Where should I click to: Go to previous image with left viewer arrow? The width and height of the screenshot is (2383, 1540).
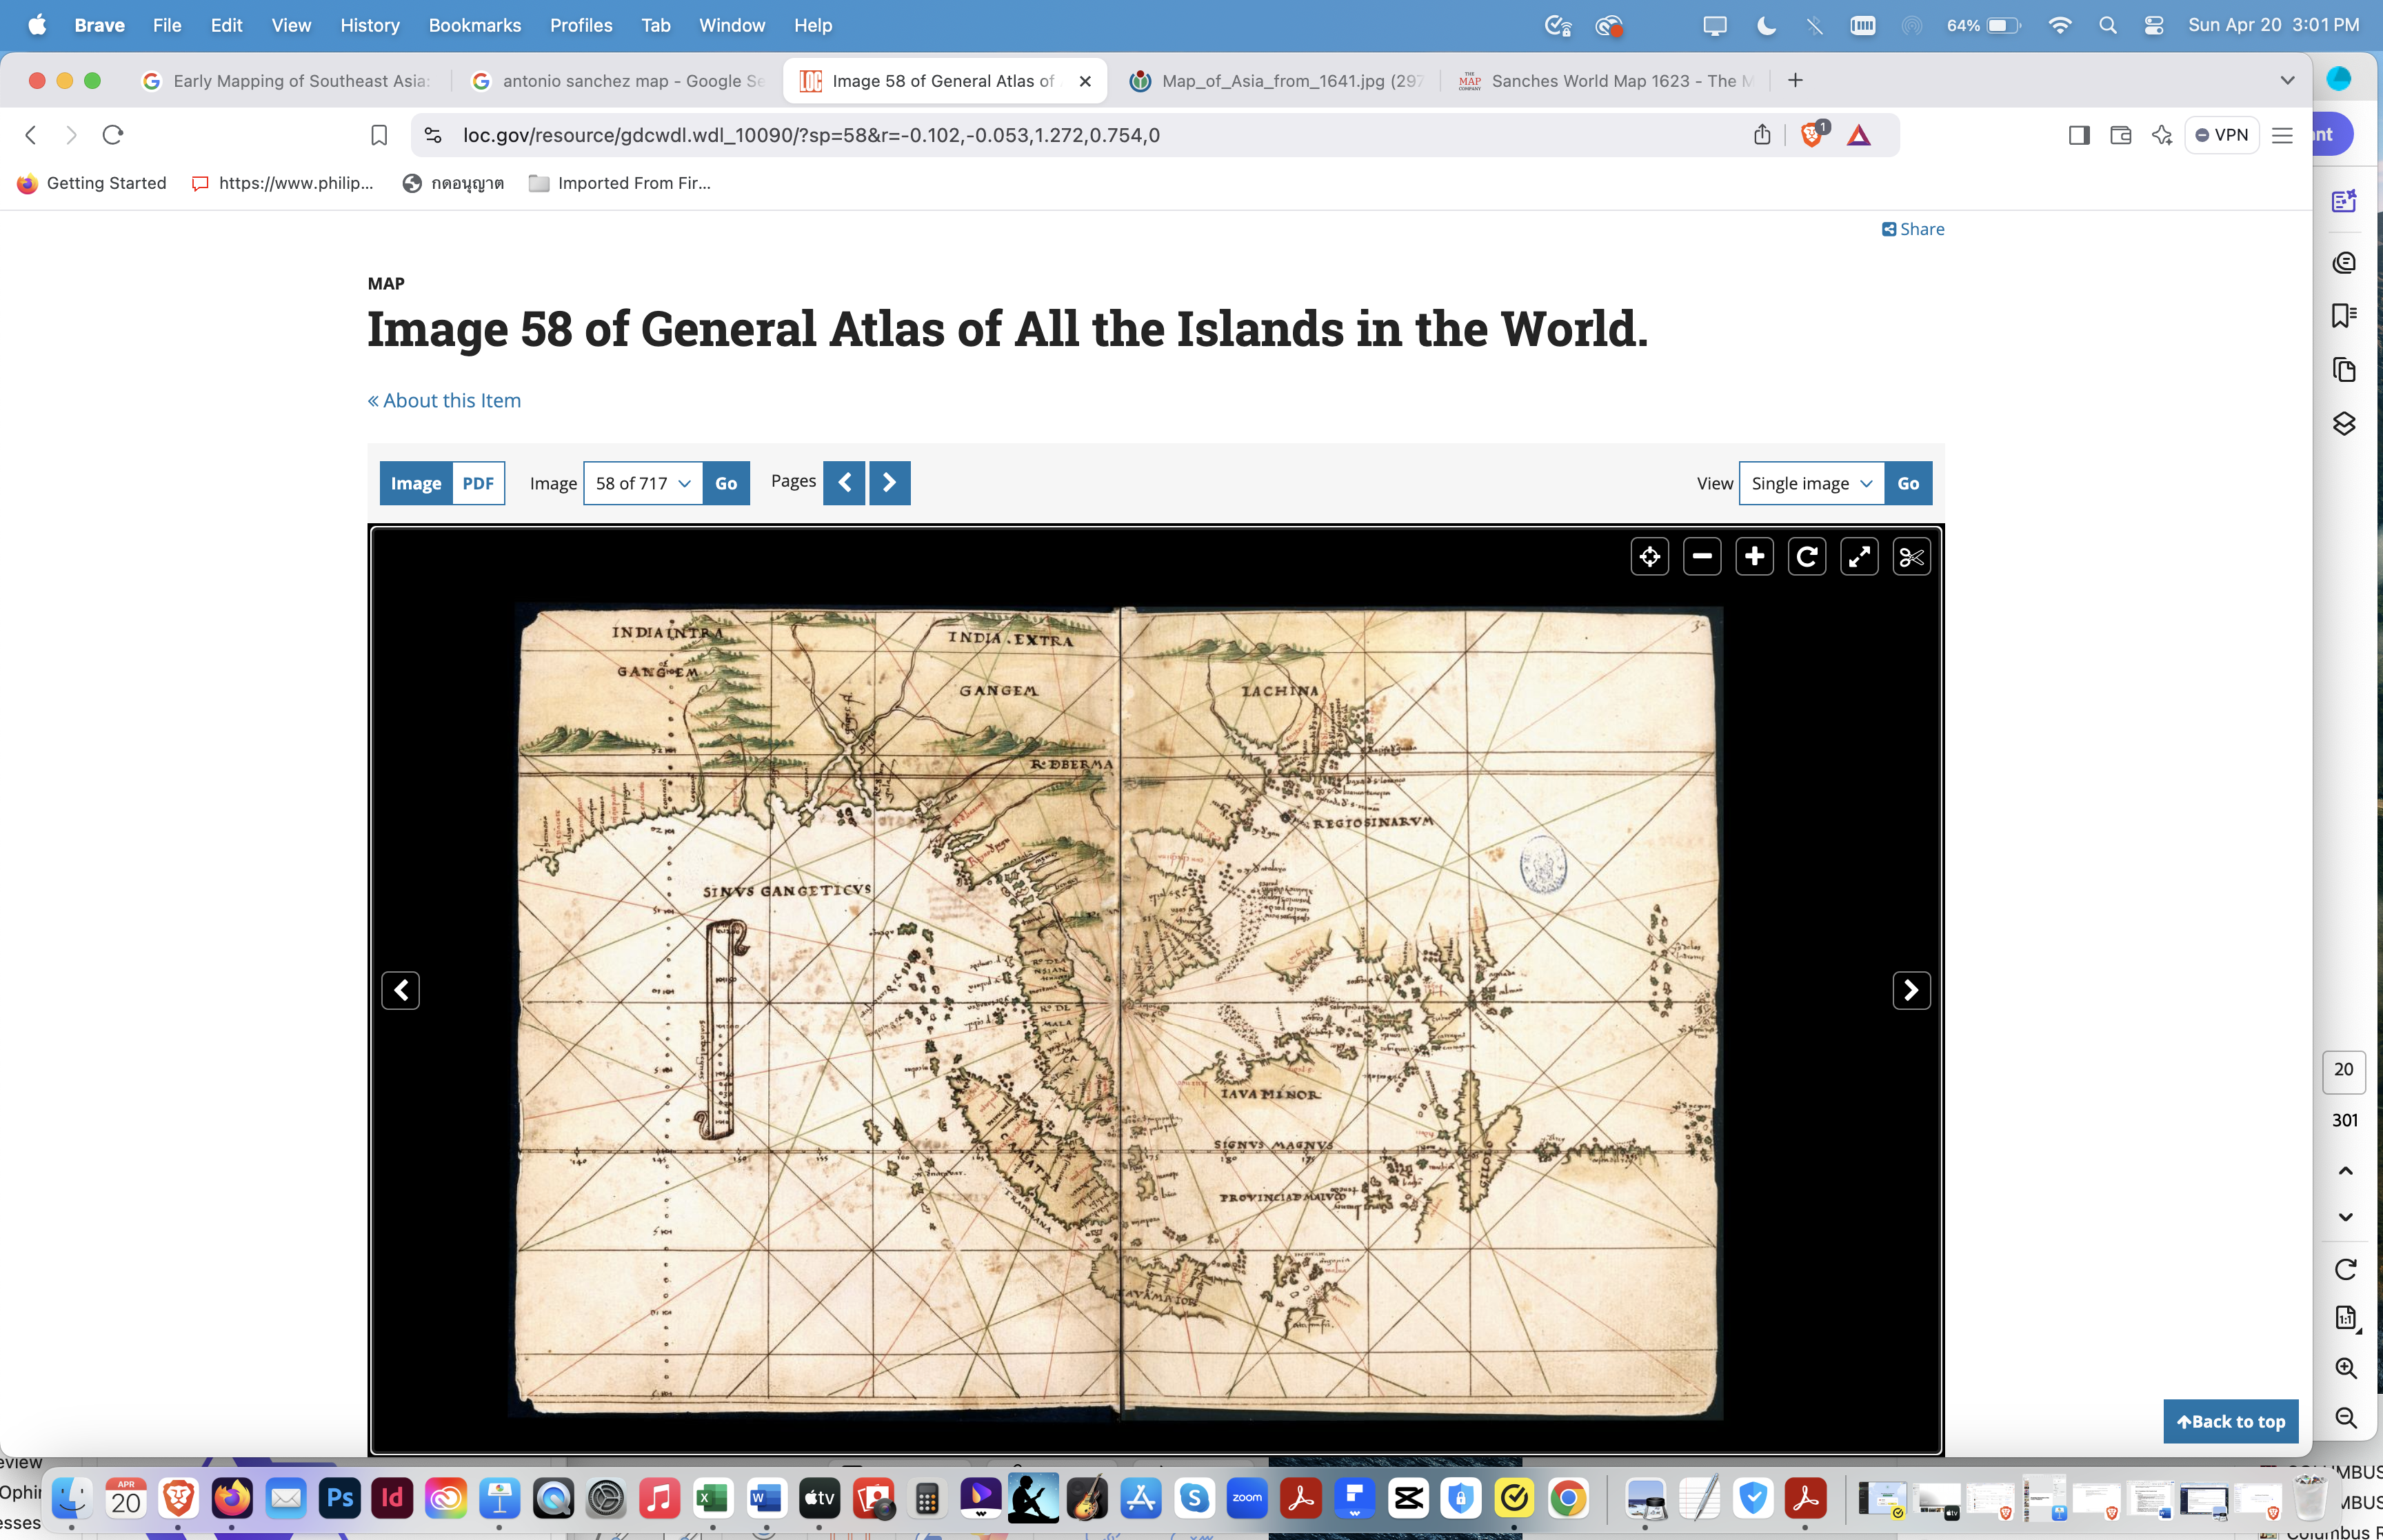pyautogui.click(x=401, y=990)
